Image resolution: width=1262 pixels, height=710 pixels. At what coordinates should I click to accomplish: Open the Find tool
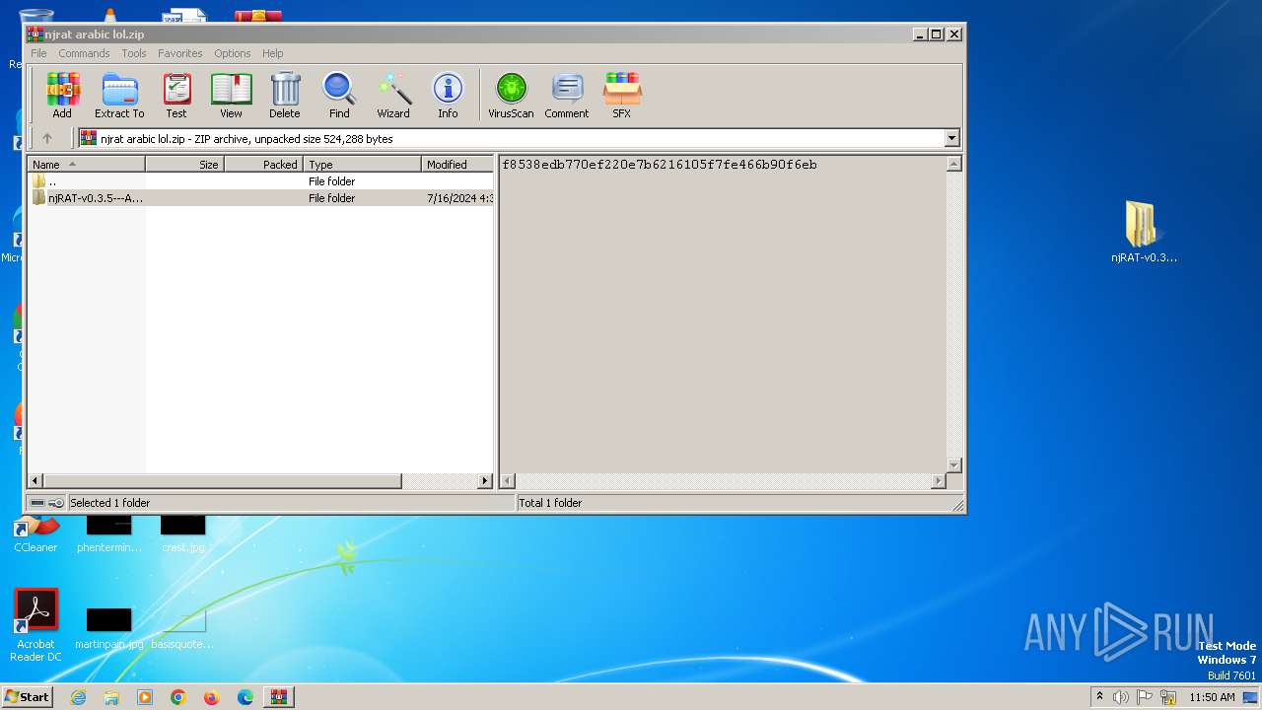[339, 96]
